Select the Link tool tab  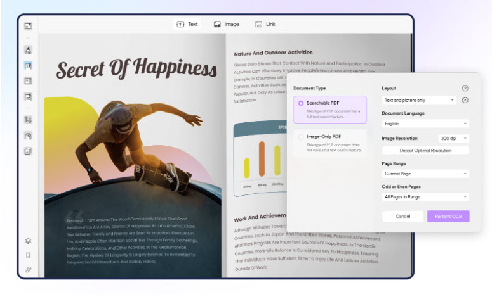point(265,24)
